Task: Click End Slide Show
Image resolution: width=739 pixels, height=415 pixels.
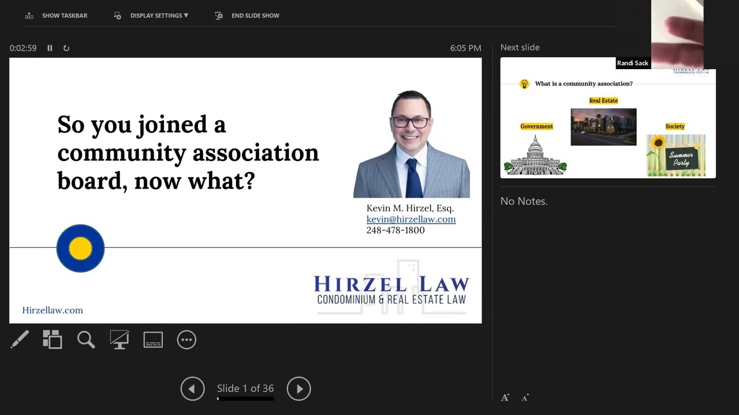Action: pos(247,16)
